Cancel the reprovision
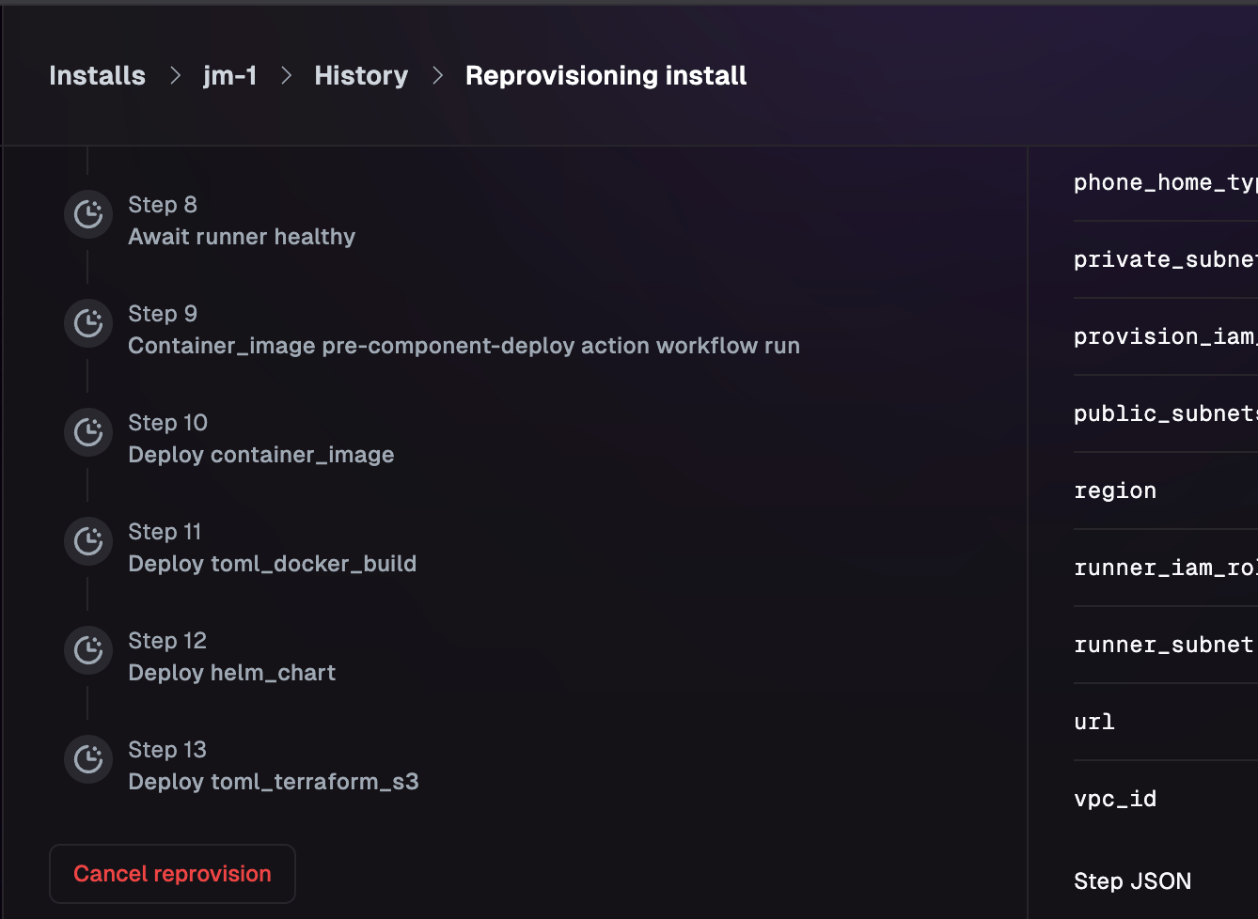The width and height of the screenshot is (1258, 919). click(x=172, y=874)
